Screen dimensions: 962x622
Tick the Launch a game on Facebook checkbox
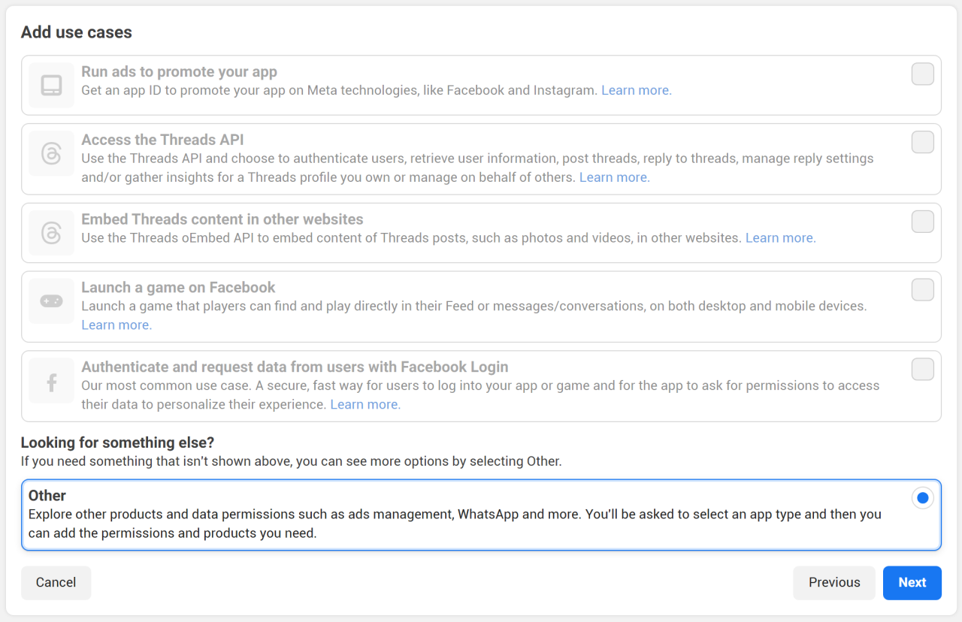coord(922,290)
